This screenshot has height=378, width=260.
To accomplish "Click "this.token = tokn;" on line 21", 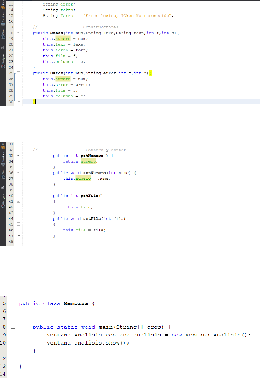I will pos(66,50).
